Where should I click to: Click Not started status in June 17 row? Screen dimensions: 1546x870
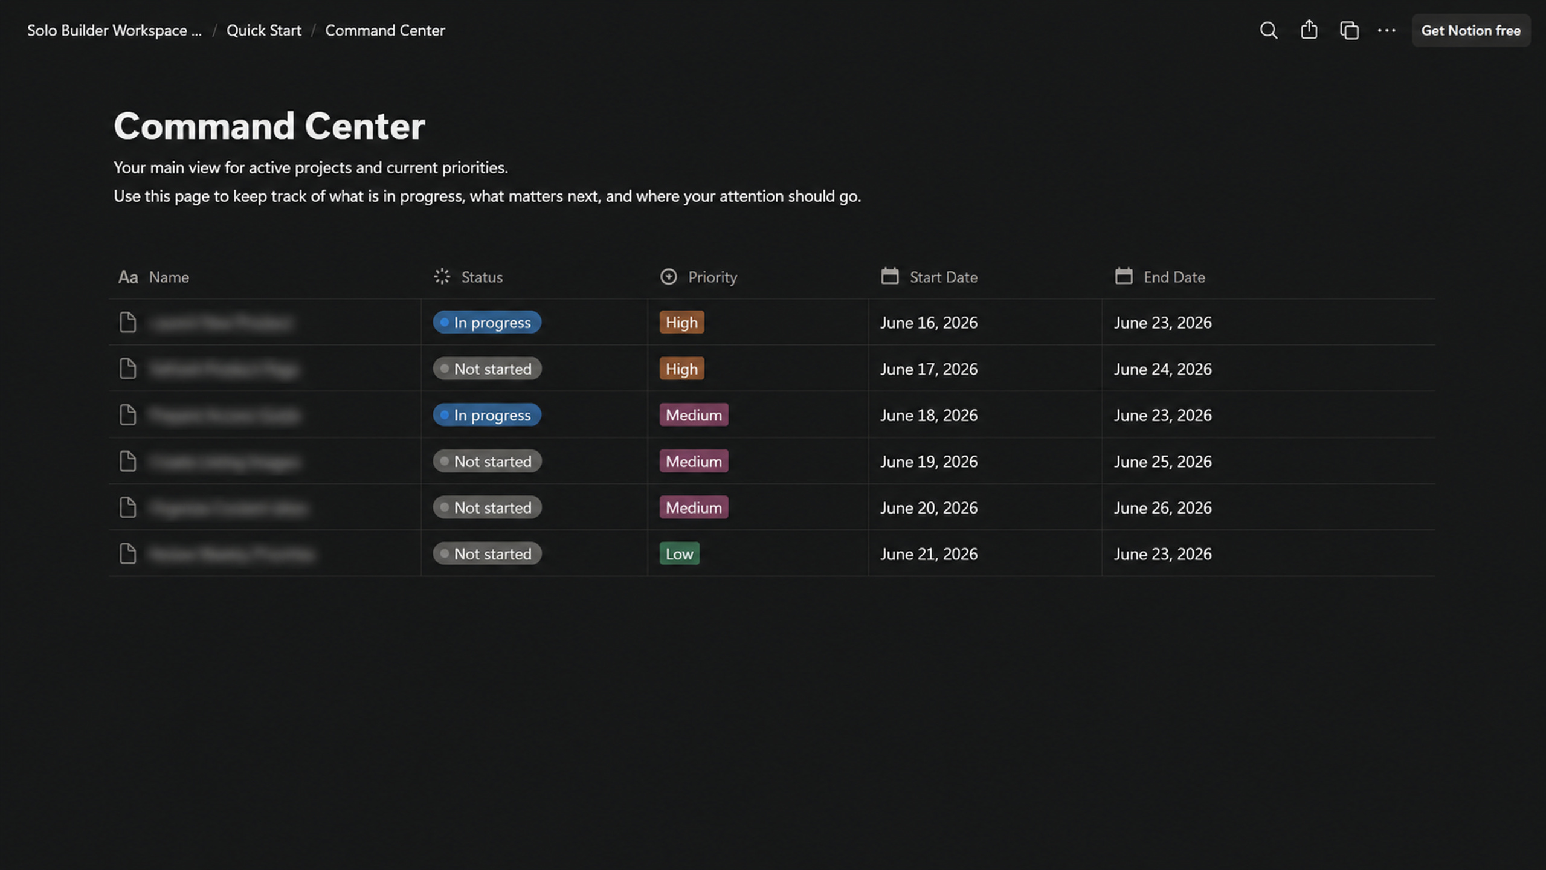(487, 369)
